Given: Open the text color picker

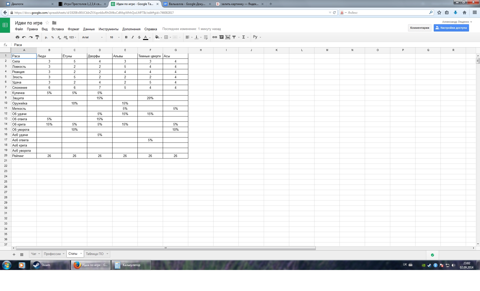Looking at the screenshot, I should pos(145,37).
